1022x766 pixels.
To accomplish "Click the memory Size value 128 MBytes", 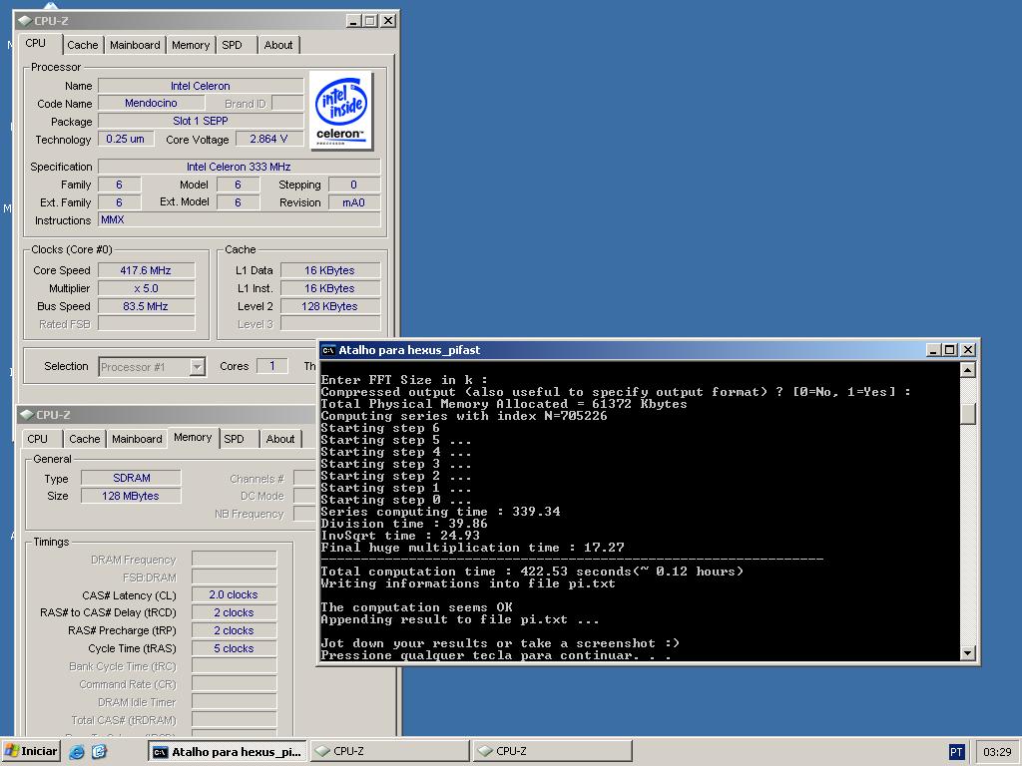I will [x=131, y=496].
